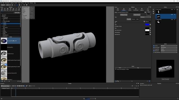The width and height of the screenshot is (179, 100).
Task: Select the Favorites library tab icon
Action: (16, 9)
